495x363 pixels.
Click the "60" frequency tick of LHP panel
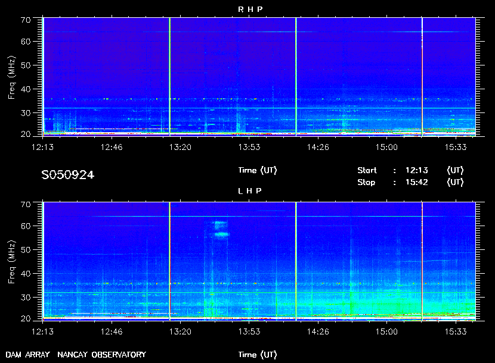[26, 226]
